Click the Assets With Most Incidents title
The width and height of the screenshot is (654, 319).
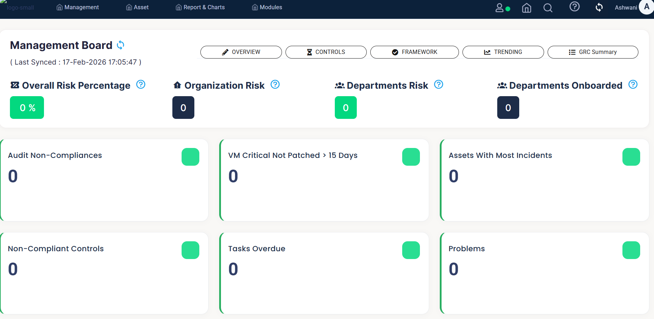click(x=500, y=155)
